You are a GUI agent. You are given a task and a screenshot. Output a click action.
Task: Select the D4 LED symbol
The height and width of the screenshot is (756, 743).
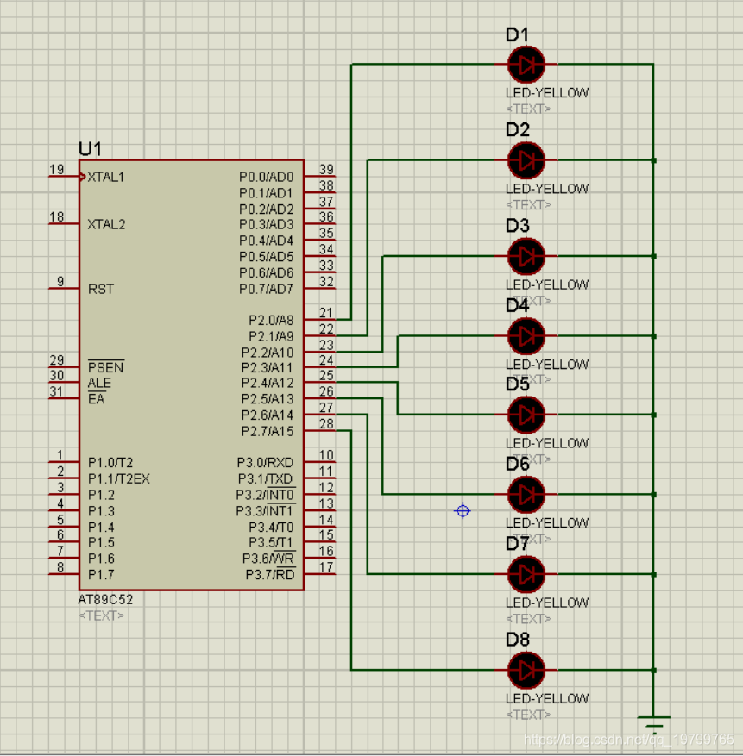(x=526, y=336)
